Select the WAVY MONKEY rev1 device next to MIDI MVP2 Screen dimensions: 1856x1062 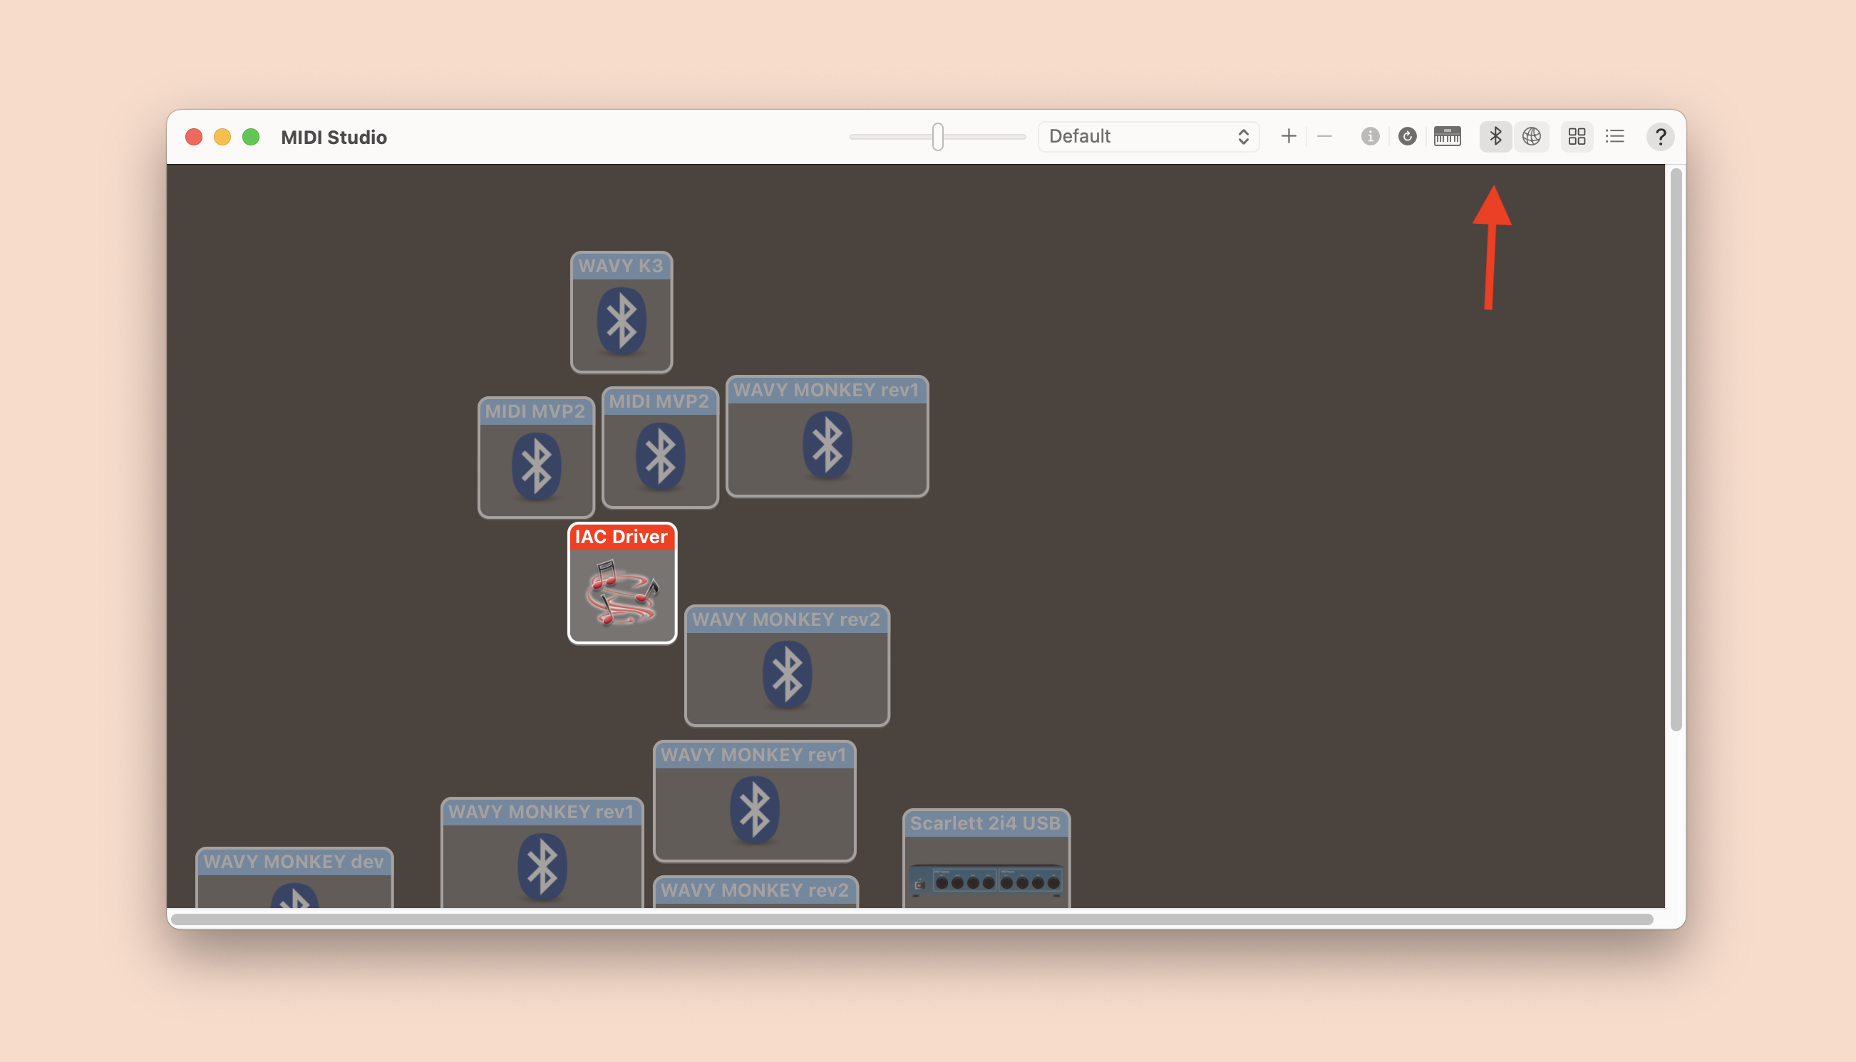point(827,436)
